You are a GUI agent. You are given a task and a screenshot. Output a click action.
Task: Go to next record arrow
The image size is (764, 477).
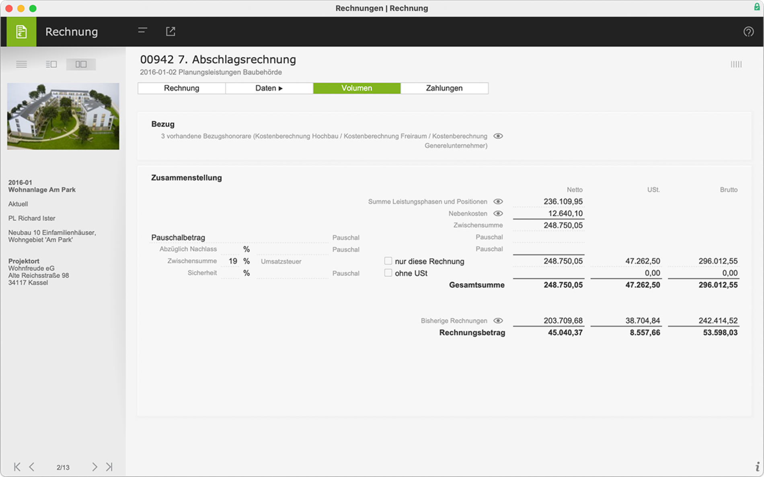(94, 467)
